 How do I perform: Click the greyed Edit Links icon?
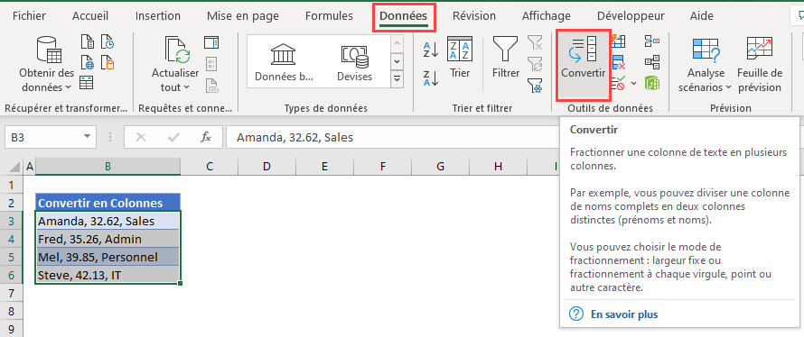(x=211, y=86)
